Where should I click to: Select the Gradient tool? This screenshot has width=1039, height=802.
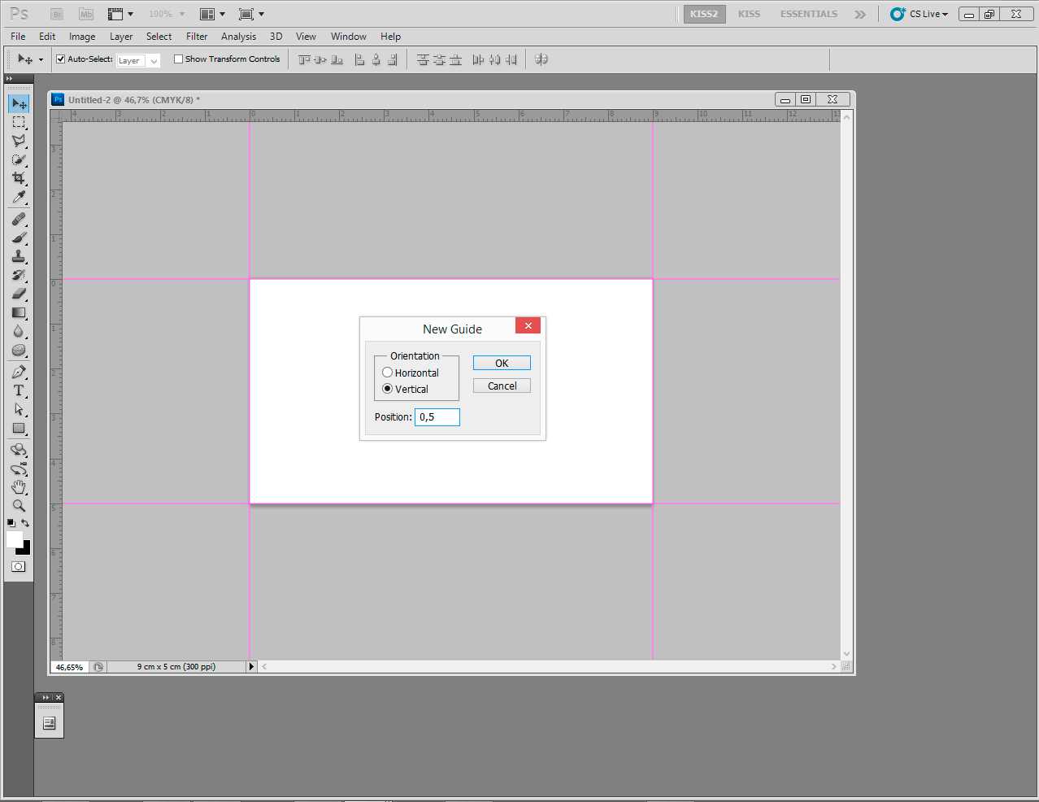click(19, 312)
